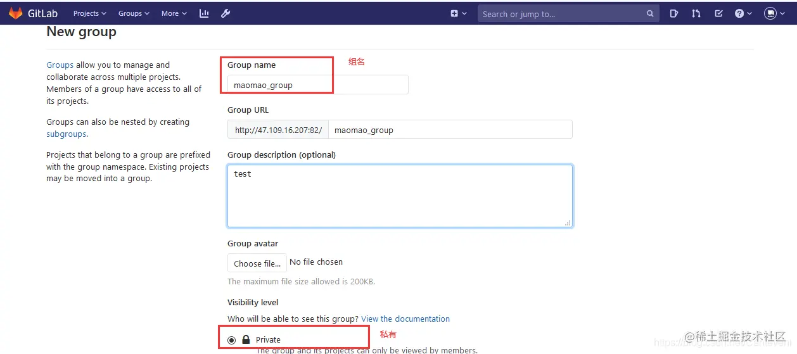Click the Group description text area
Screen dimensions: 797x354
[400, 196]
